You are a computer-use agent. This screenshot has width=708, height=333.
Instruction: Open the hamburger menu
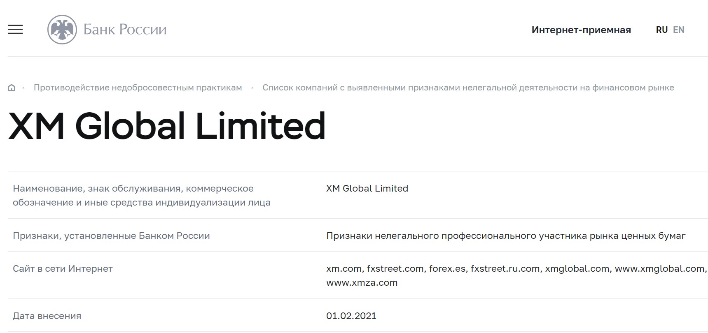tap(15, 30)
